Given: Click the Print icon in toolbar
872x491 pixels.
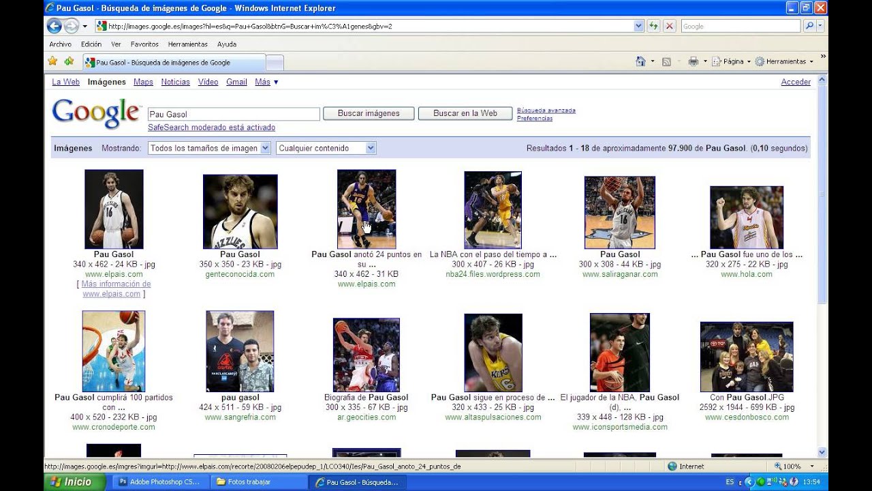Looking at the screenshot, I should pos(694,61).
